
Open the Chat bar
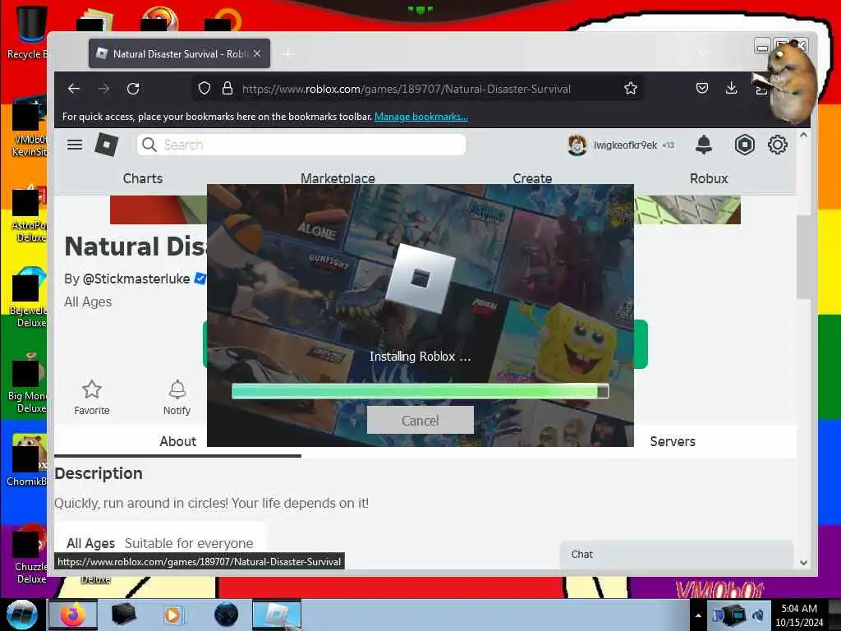pos(676,555)
